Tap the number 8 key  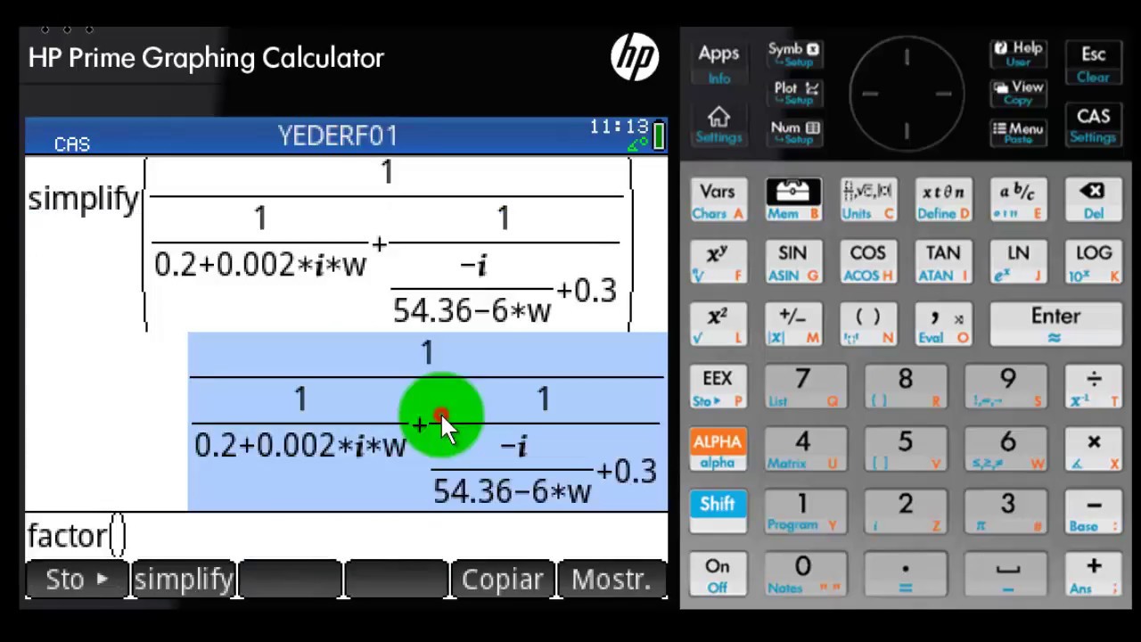coord(905,388)
